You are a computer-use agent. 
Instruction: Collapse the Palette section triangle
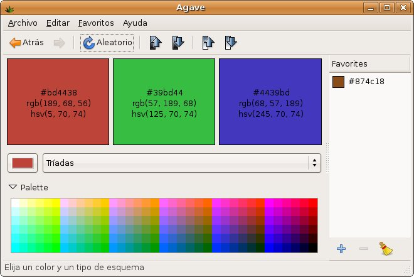click(x=13, y=187)
